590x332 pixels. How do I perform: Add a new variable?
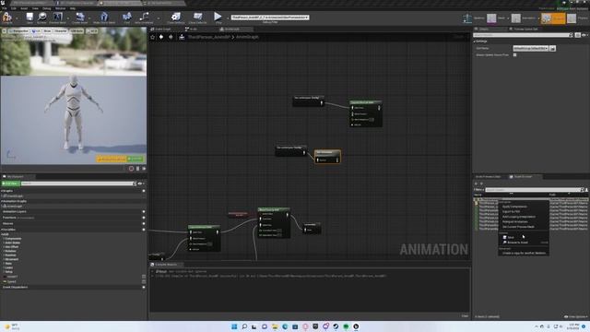pyautogui.click(x=144, y=230)
